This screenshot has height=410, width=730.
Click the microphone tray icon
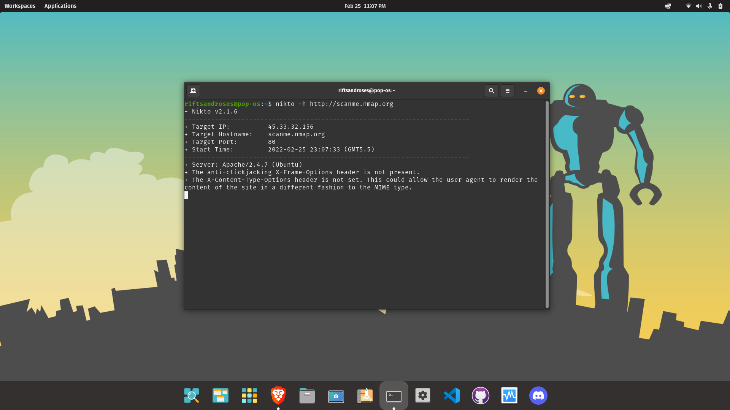pos(709,6)
